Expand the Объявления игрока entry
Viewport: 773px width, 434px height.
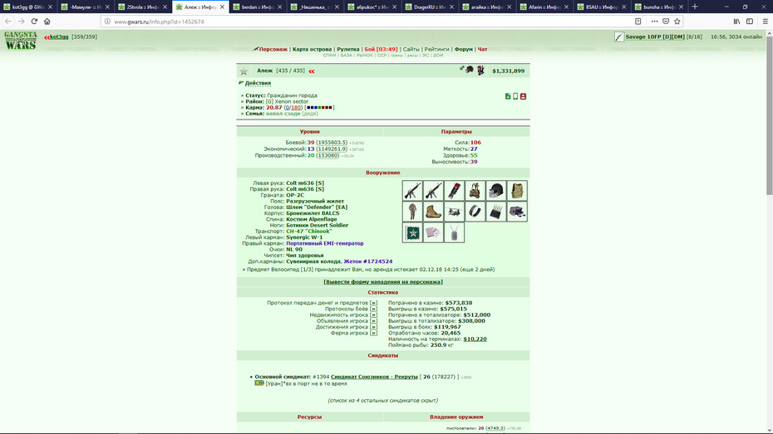click(373, 321)
